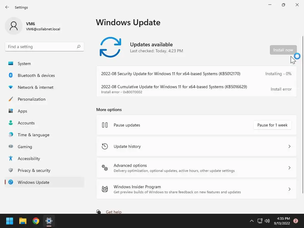Click the Privacy & security shield icon
This screenshot has height=228, width=304.
[11, 170]
